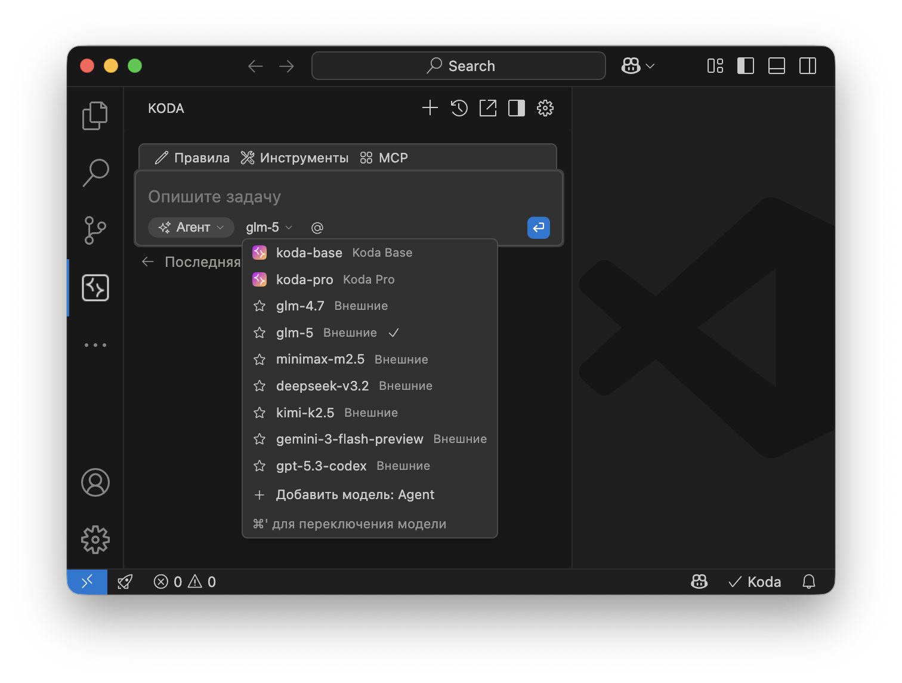Screen dimensions: 902x683
Task: Favorite the glm-4.7 model star
Action: point(260,306)
